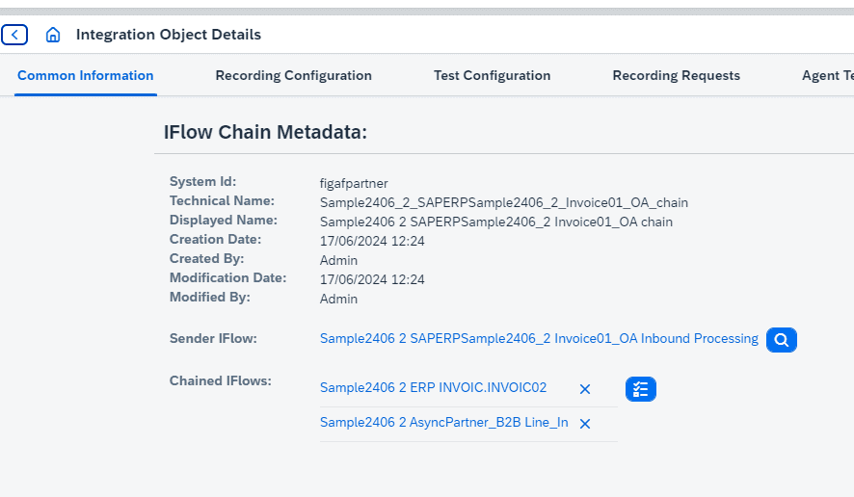This screenshot has width=854, height=497.
Task: Select the Creation Date label
Action: pyautogui.click(x=215, y=240)
